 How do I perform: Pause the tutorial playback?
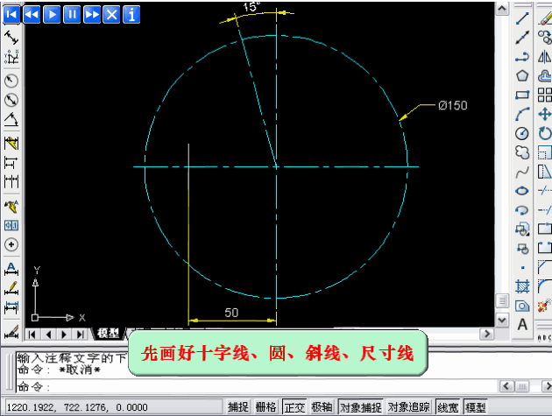tap(72, 15)
